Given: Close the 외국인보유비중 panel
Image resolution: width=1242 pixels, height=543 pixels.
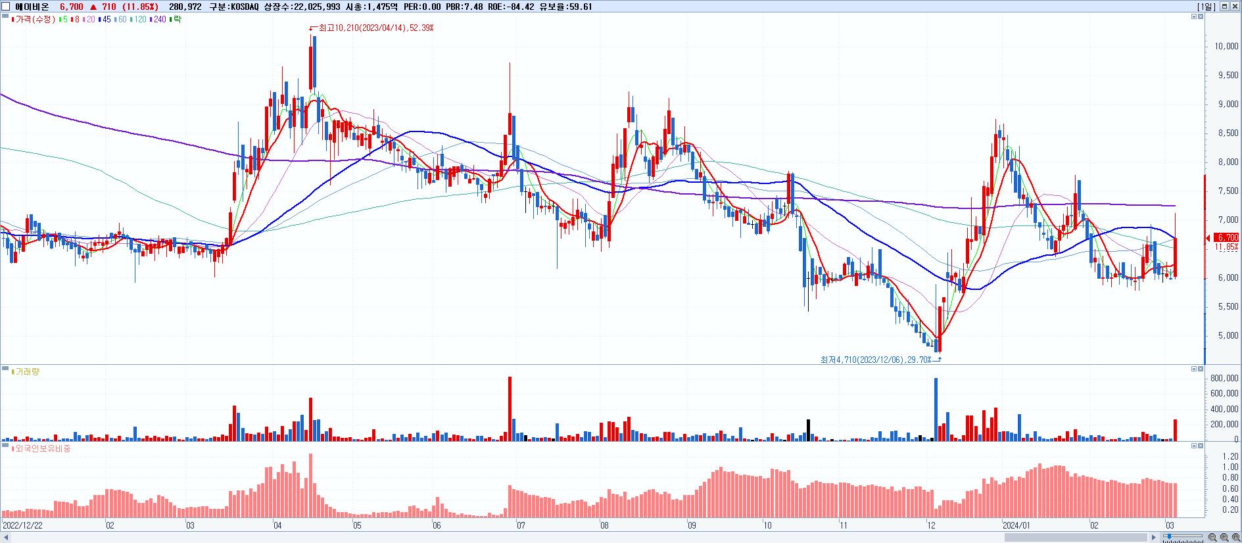Looking at the screenshot, I should 1201,446.
